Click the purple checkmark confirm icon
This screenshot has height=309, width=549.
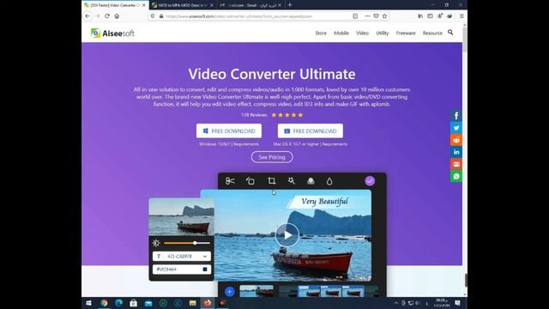(370, 181)
